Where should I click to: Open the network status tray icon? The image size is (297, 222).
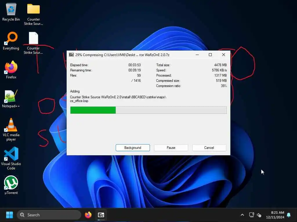(251, 215)
